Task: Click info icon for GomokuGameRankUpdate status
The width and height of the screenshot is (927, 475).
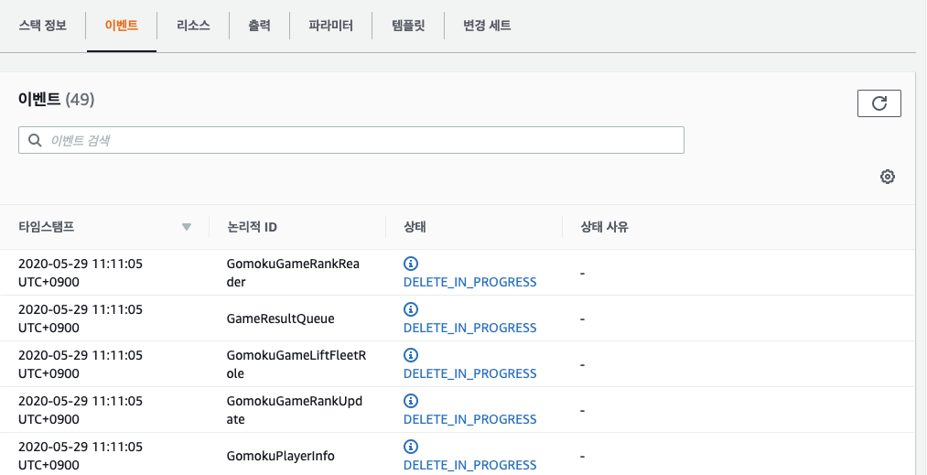Action: 411,401
